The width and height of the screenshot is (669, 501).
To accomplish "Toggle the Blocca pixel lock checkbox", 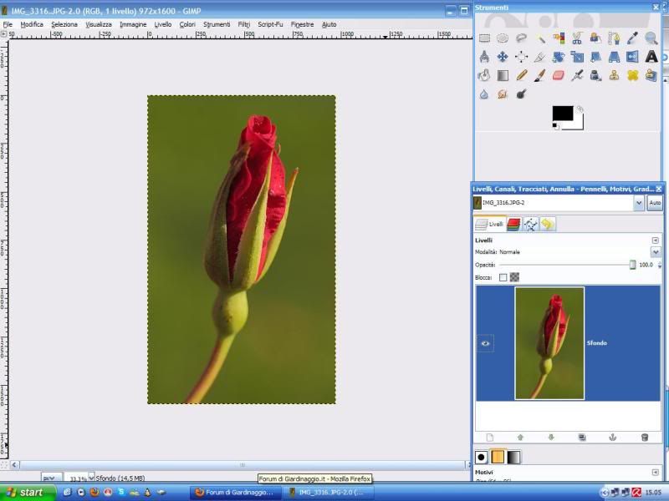I will pos(503,278).
